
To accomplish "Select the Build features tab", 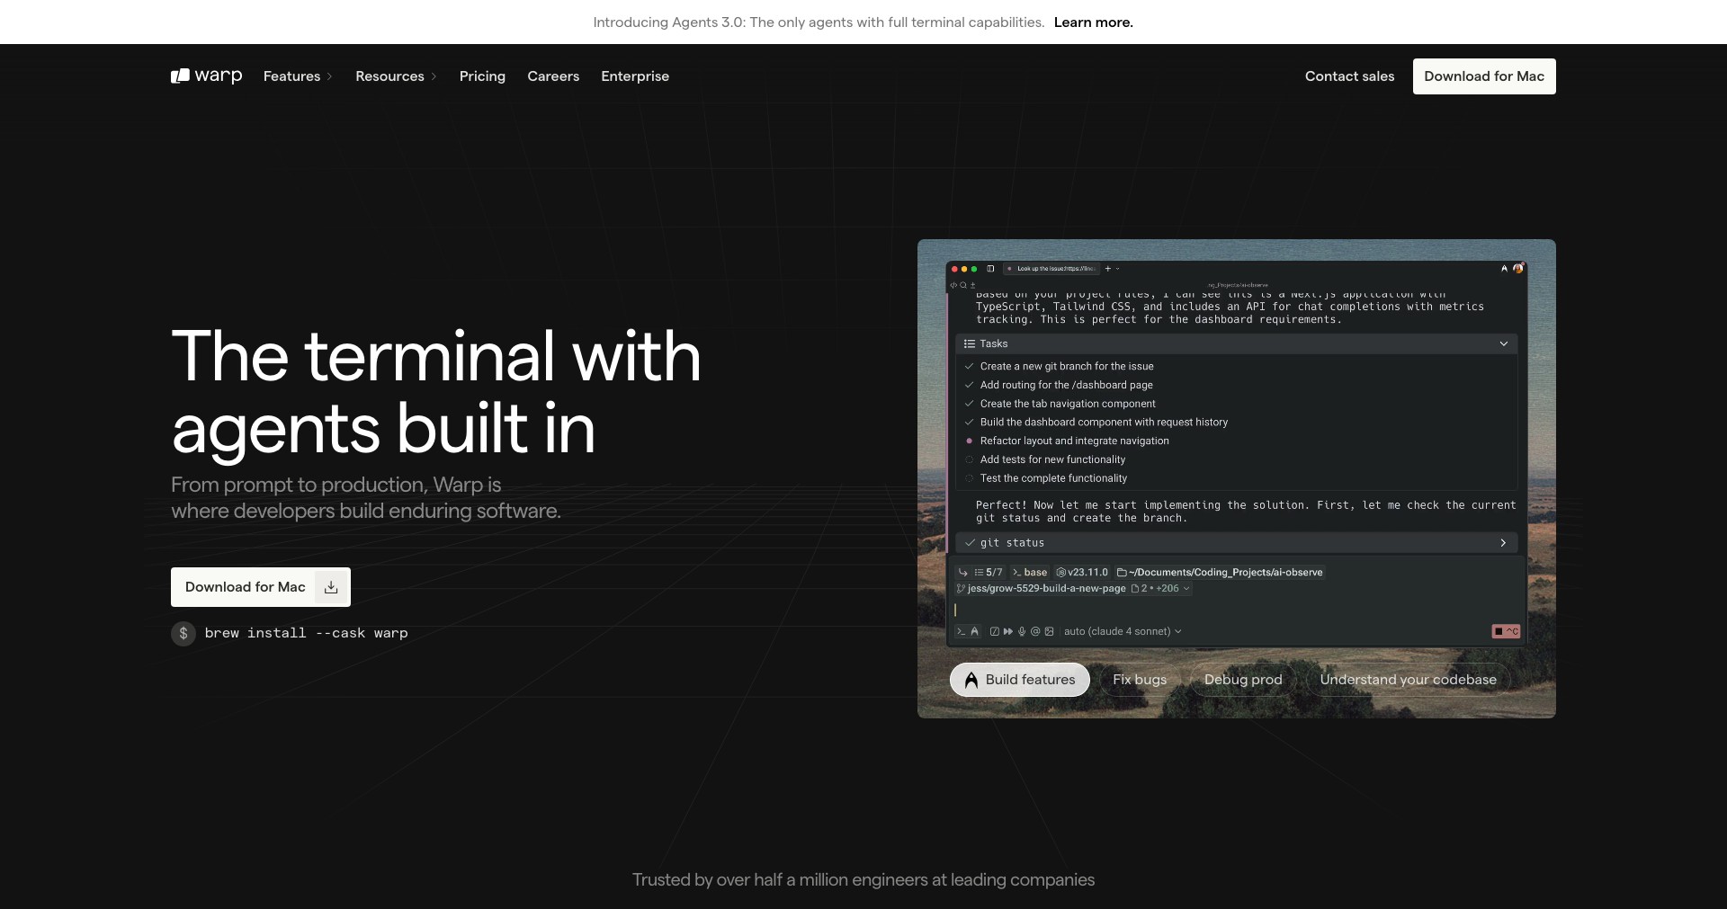I will pos(1020,680).
